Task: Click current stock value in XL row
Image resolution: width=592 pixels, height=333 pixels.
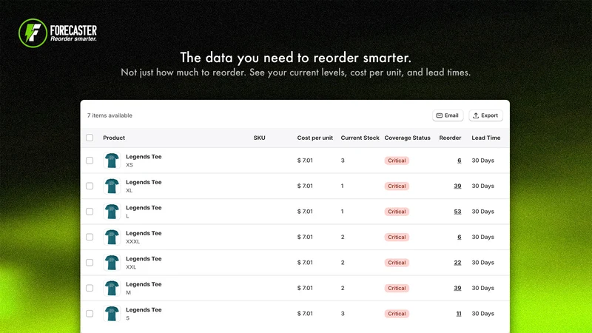Action: (x=343, y=186)
